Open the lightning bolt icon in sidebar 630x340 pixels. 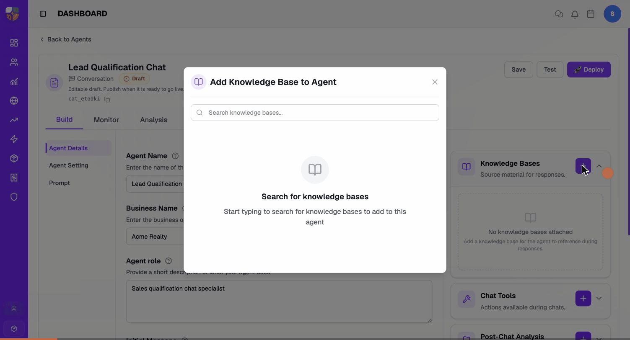(14, 139)
